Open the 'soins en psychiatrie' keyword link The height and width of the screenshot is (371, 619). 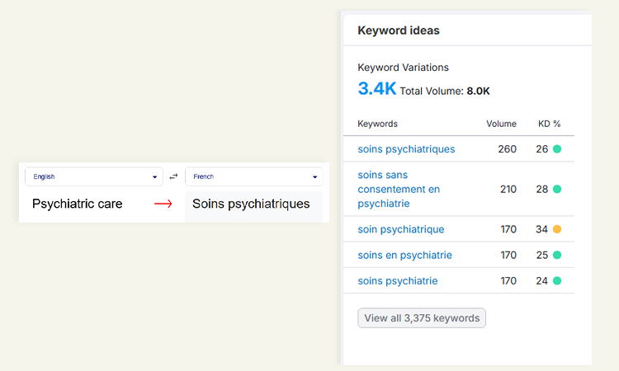(404, 255)
